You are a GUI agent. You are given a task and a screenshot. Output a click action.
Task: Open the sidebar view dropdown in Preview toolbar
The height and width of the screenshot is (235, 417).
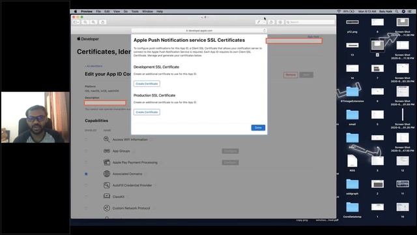pyautogui.click(x=76, y=22)
